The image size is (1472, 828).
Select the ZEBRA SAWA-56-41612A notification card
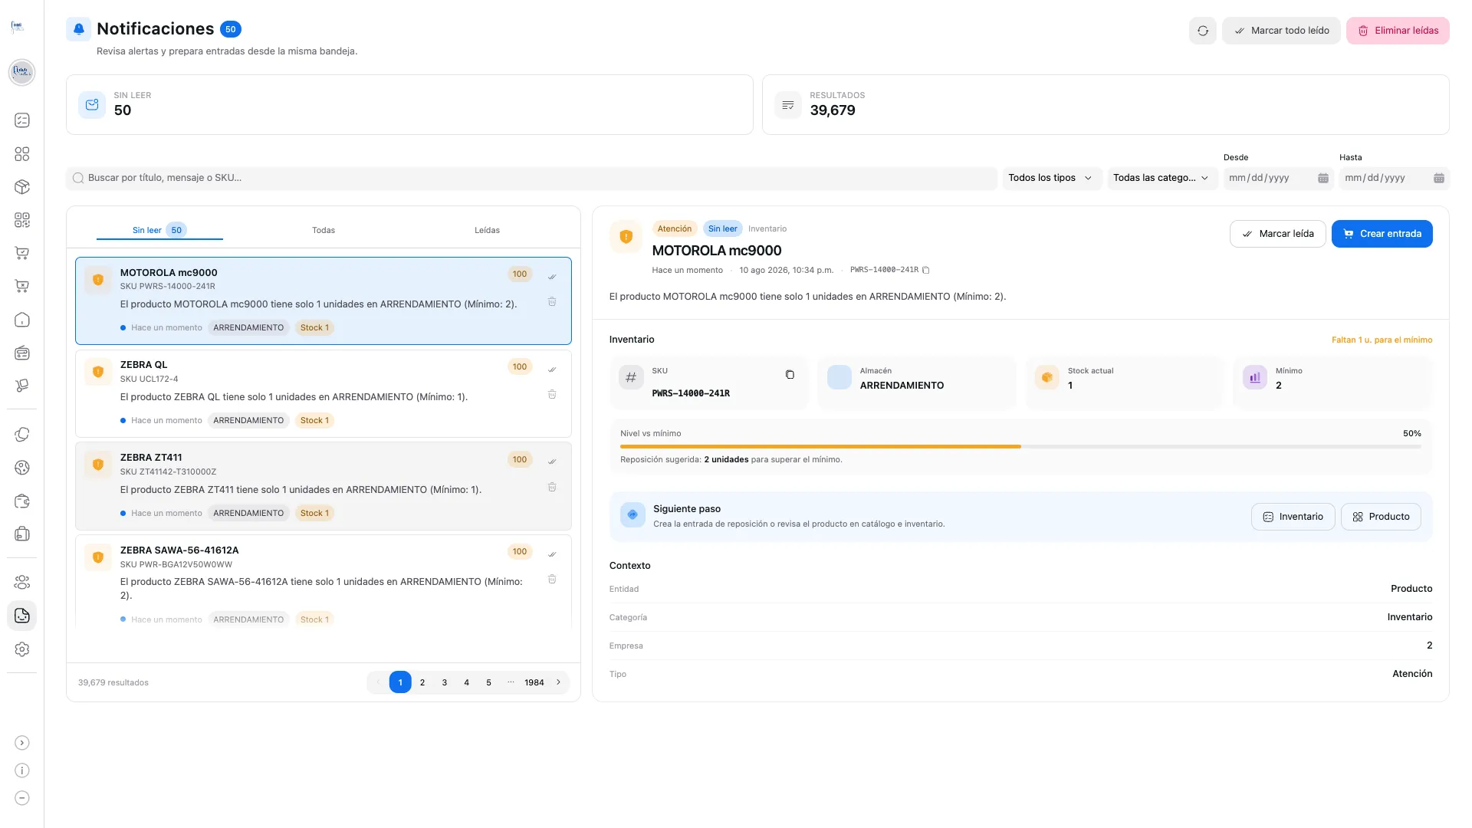324,581
